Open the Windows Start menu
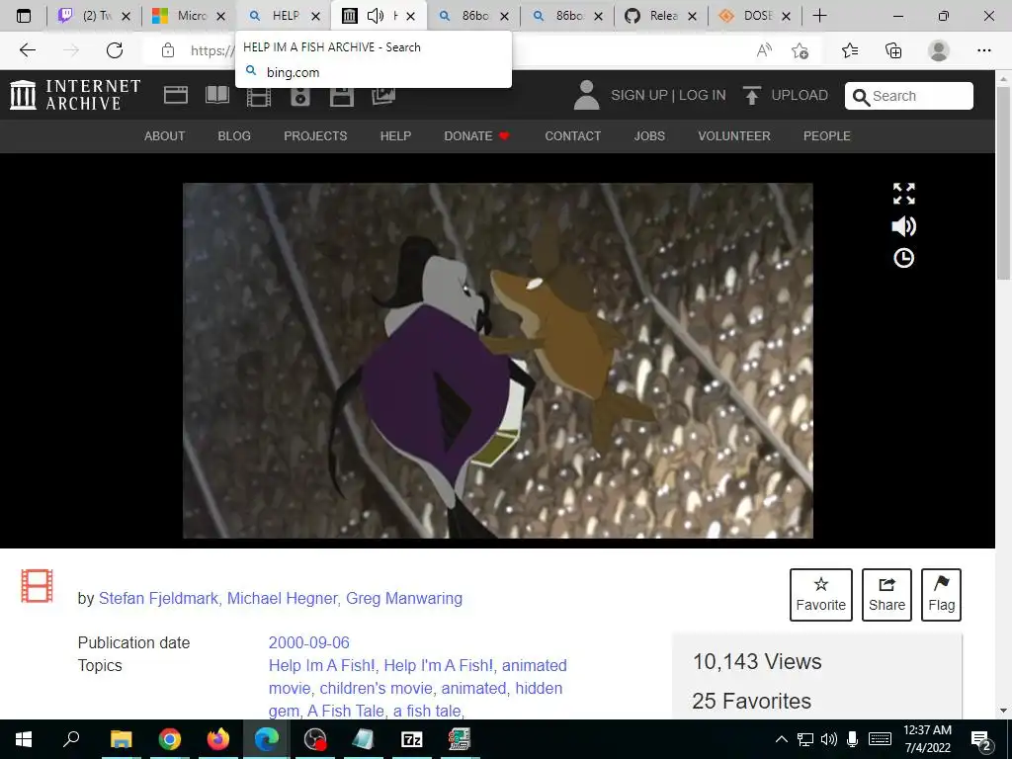This screenshot has height=759, width=1012. [24, 739]
